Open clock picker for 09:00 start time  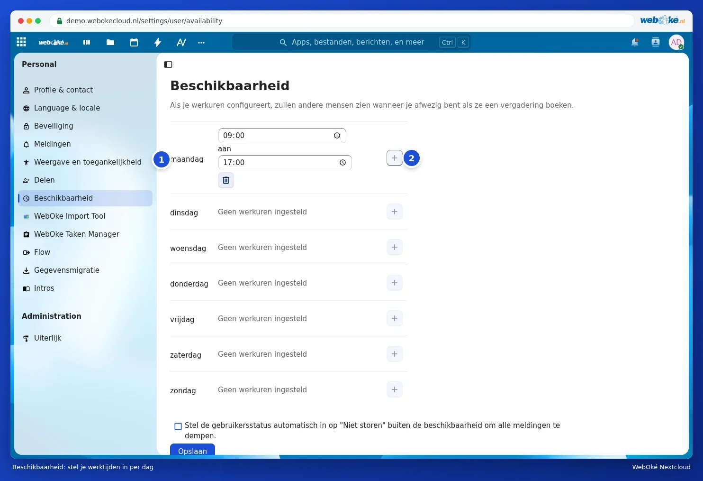click(337, 136)
